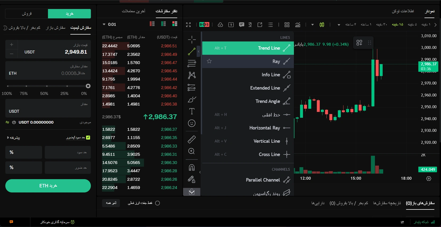Screen dimensions: 441x227
Task: Expand the advanced options section
Action: pos(13,138)
